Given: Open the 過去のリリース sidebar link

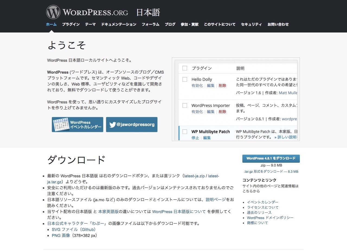Looking at the screenshot, I should click(259, 213).
